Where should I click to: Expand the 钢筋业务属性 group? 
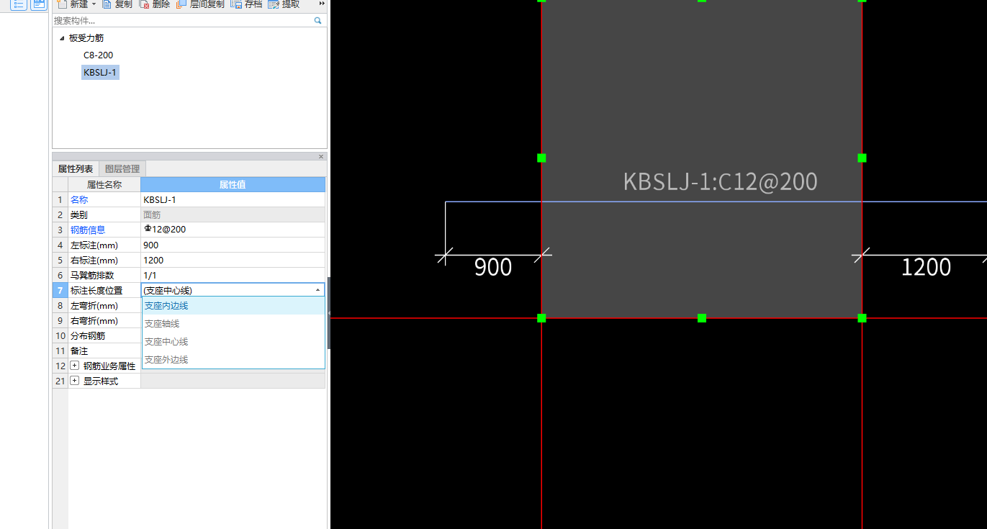tap(75, 366)
